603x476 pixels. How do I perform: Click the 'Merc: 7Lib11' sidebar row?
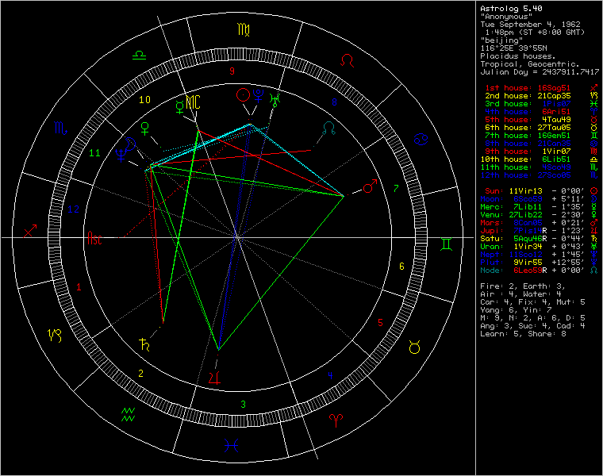[x=540, y=207]
